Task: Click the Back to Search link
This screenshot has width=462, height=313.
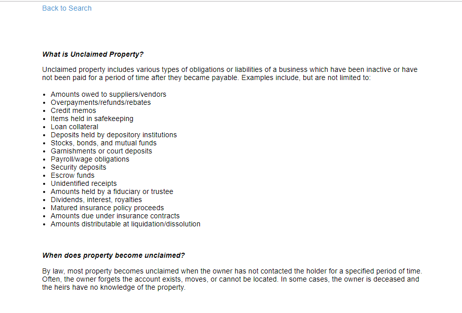Action: pos(66,8)
